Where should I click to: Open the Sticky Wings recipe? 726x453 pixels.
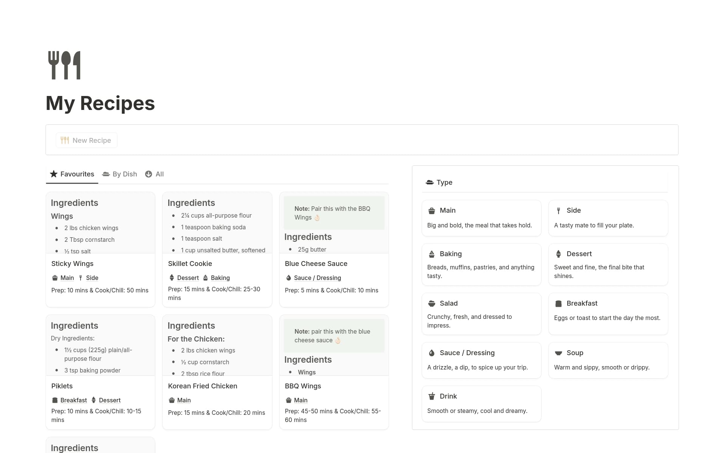pos(72,264)
